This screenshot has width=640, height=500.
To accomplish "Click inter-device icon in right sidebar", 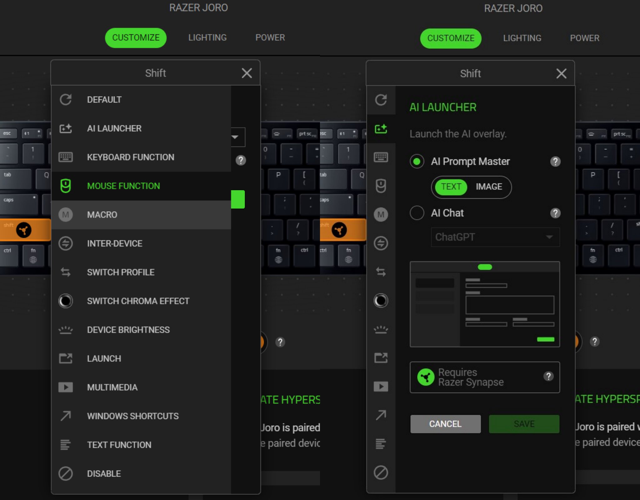I will 381,243.
